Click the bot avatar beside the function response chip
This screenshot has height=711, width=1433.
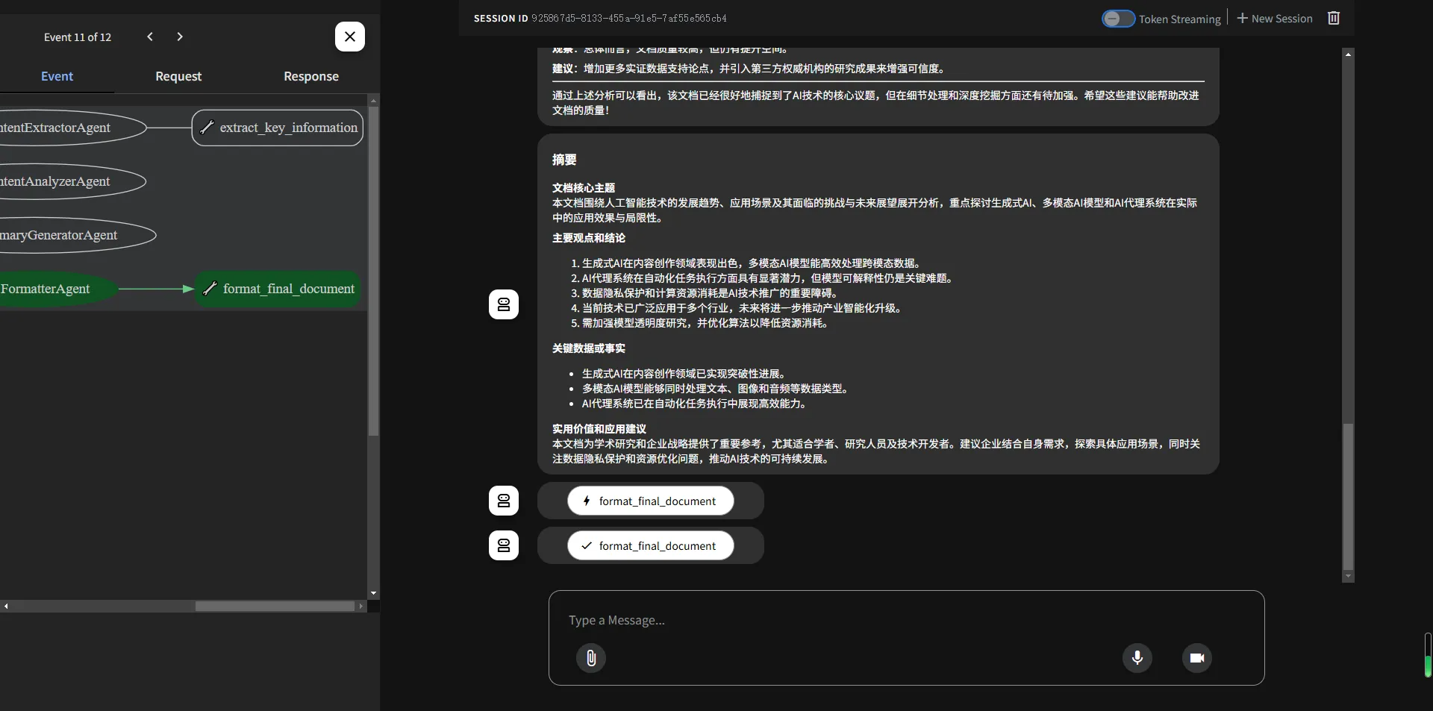click(x=504, y=545)
